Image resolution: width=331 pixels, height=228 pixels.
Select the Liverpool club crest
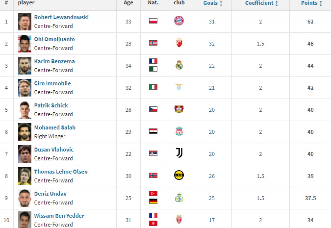tap(179, 131)
